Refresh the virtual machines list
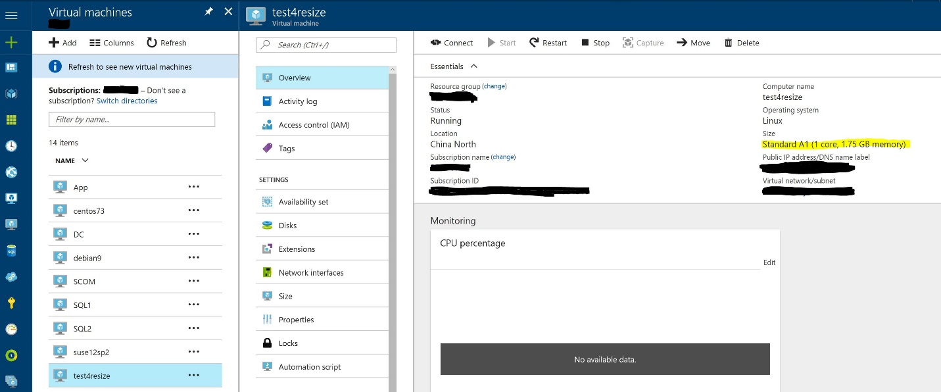 click(x=166, y=43)
